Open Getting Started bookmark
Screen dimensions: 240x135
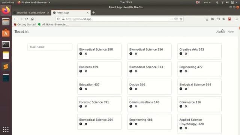click(25, 24)
